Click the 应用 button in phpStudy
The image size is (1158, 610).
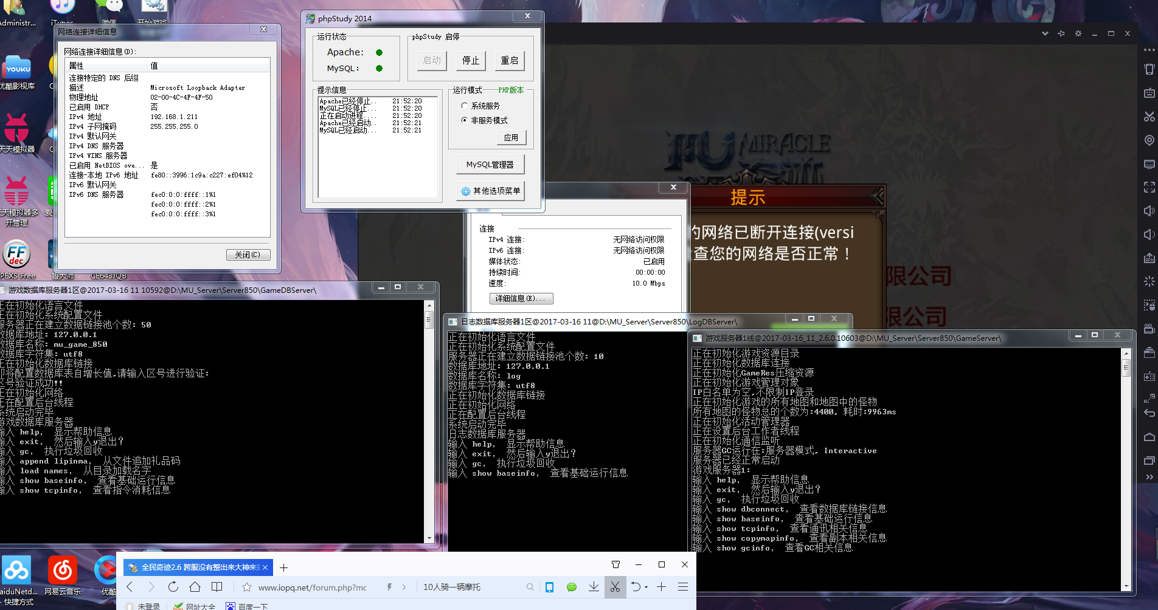[x=511, y=138]
